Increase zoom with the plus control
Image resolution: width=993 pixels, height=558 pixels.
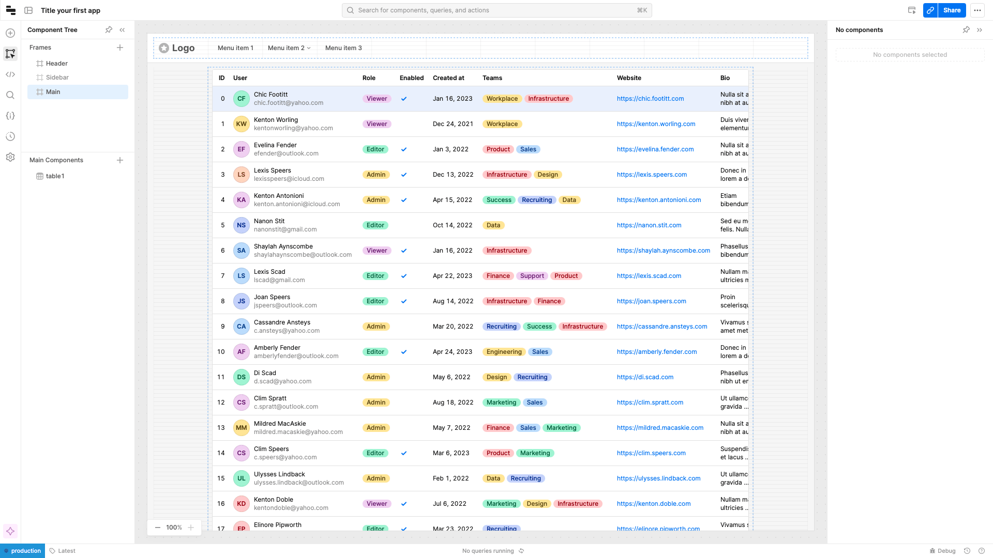click(x=191, y=528)
